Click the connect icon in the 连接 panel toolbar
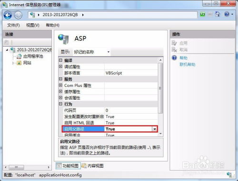 (x=6, y=42)
